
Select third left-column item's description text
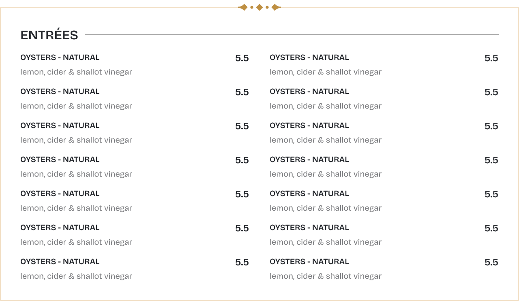pyautogui.click(x=76, y=140)
